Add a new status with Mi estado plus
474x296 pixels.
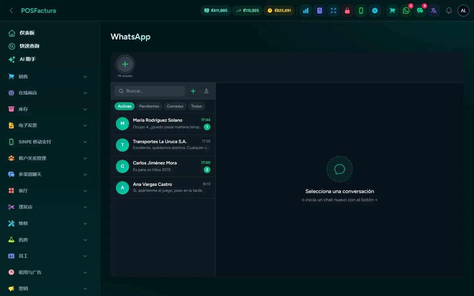pyautogui.click(x=125, y=64)
